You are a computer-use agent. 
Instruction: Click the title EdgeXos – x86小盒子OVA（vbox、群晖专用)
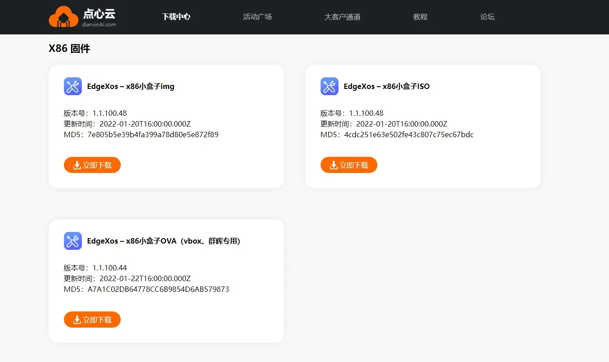click(x=164, y=241)
